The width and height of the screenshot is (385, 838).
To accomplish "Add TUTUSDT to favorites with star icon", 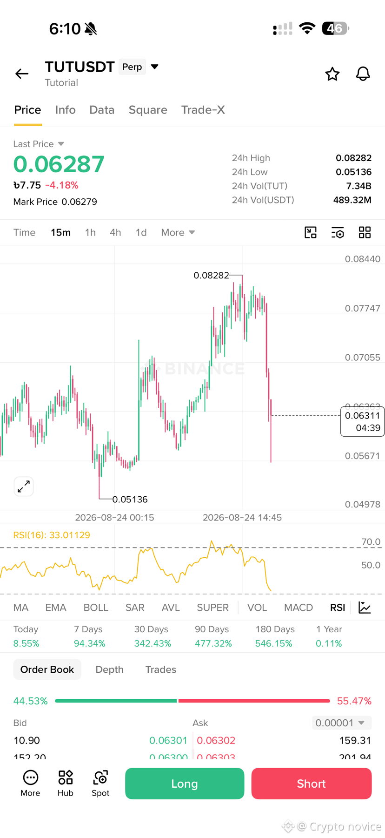I will (332, 74).
